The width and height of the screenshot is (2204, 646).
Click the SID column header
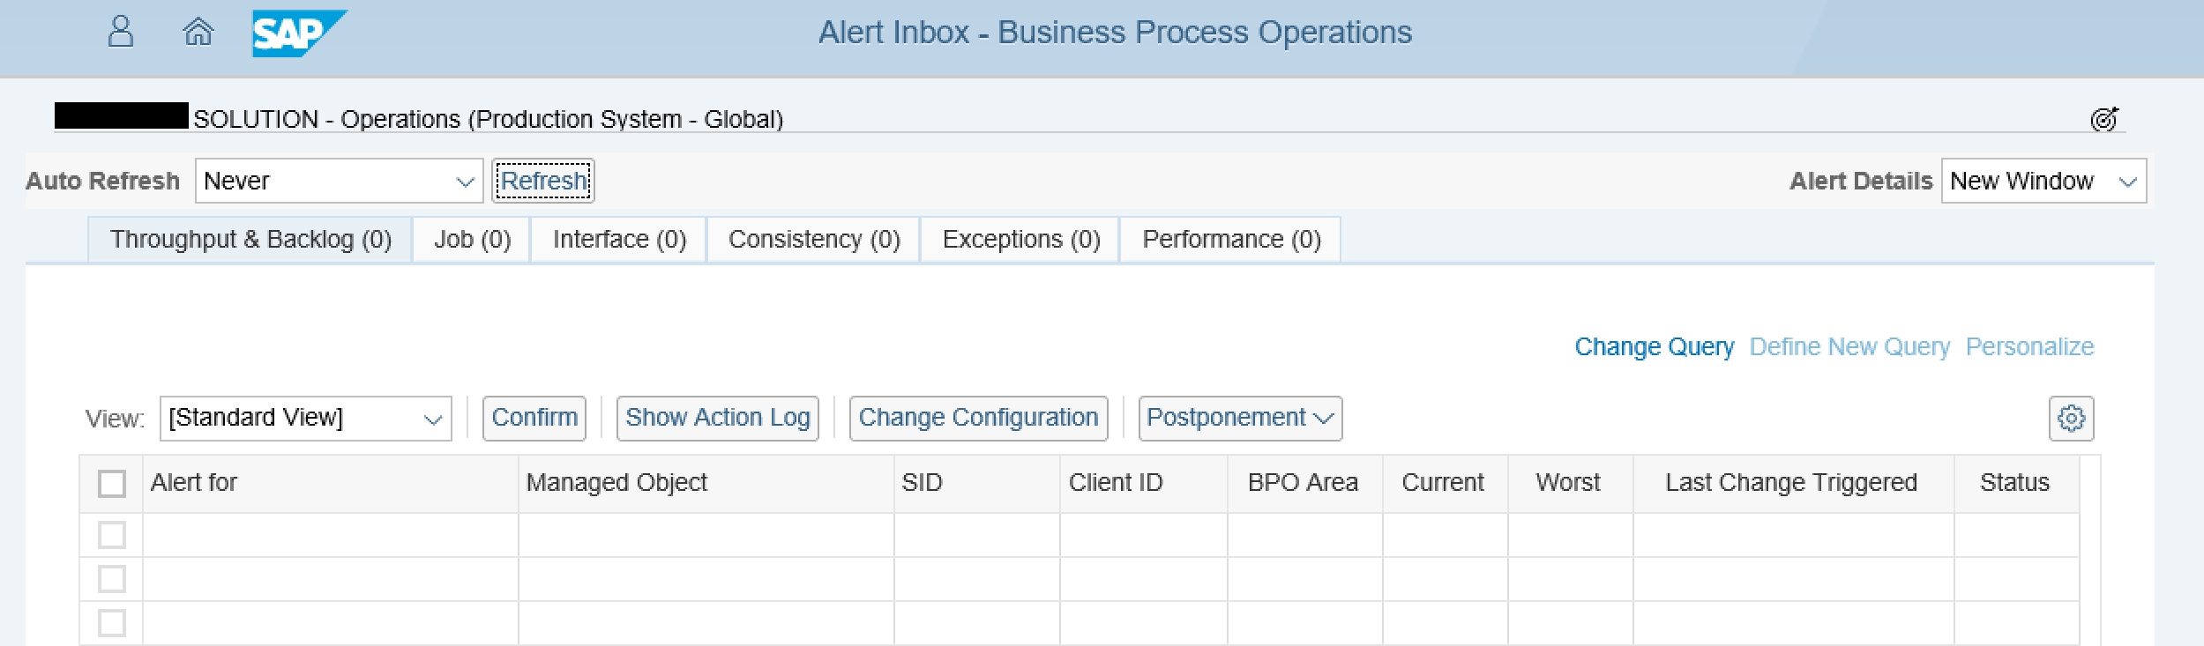977,483
